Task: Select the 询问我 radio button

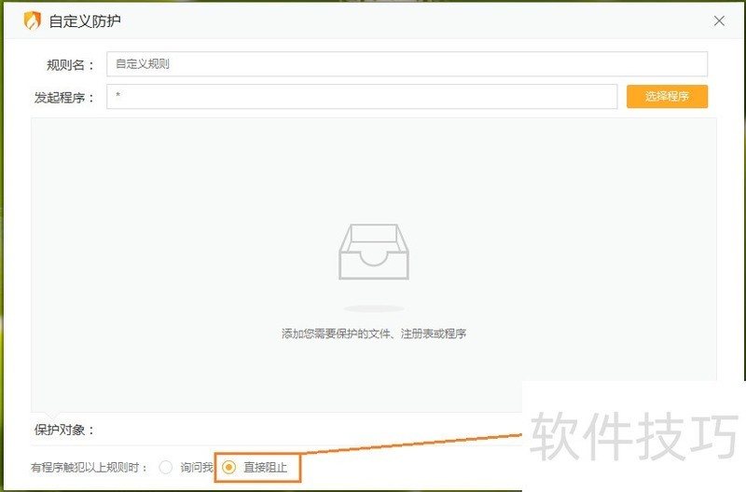Action: 166,467
